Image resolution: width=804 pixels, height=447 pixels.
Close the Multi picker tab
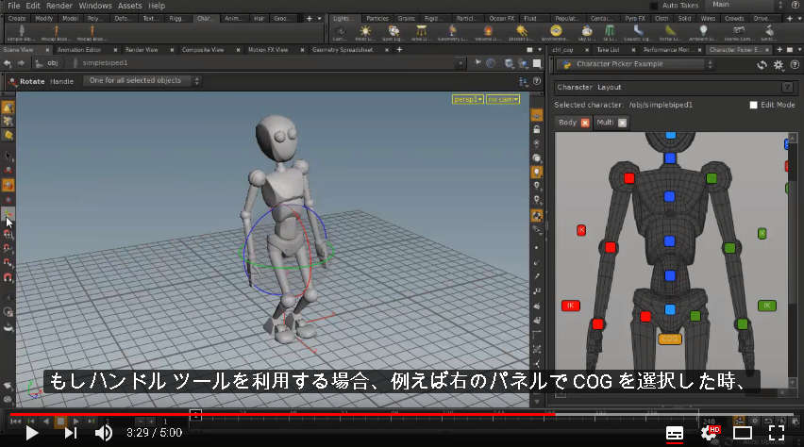click(x=622, y=123)
